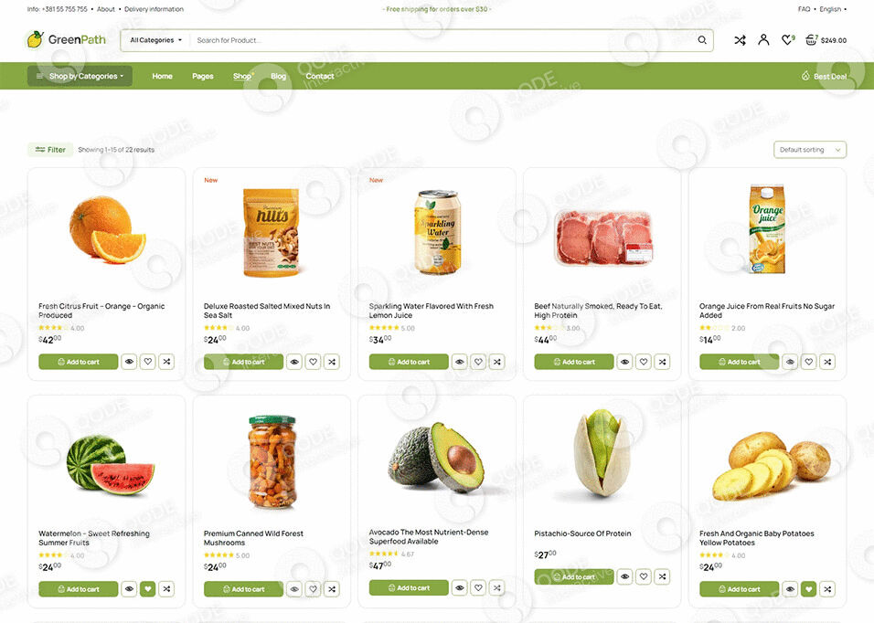Click the Filter button
This screenshot has width=874, height=623.
click(50, 150)
